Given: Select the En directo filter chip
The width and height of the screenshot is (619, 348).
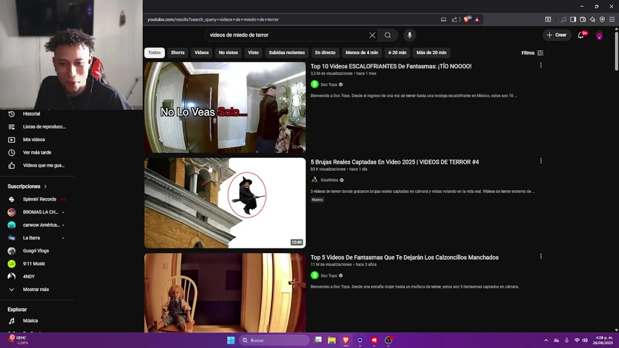Looking at the screenshot, I should (325, 53).
